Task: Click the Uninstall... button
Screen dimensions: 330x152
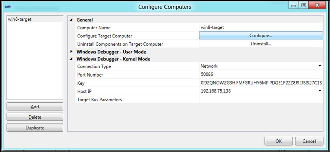Action: click(261, 44)
